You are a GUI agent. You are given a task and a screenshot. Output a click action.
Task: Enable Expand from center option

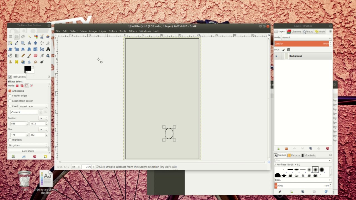coord(10,101)
